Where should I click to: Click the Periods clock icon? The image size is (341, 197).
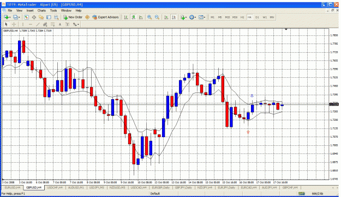(x=192, y=17)
